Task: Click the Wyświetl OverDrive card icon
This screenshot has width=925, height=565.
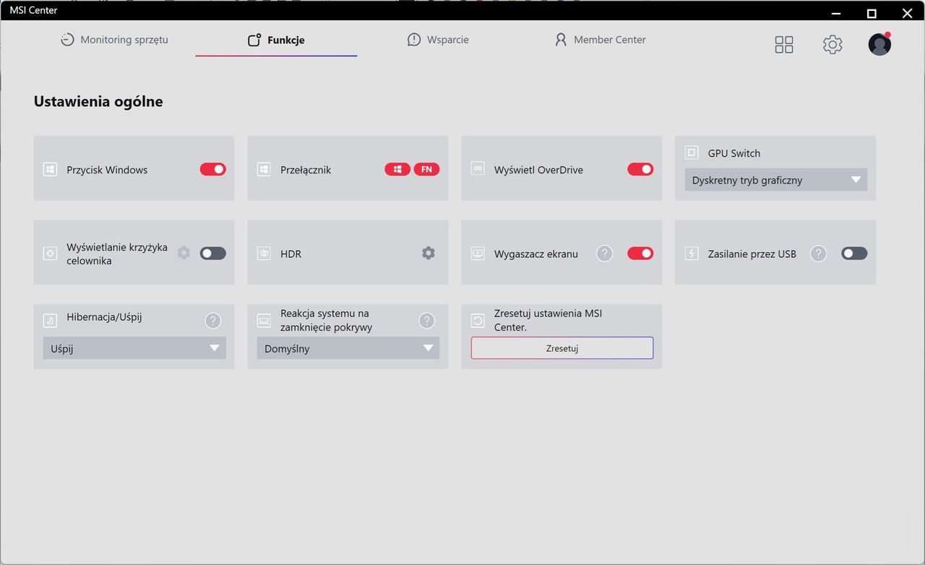Action: pyautogui.click(x=478, y=168)
